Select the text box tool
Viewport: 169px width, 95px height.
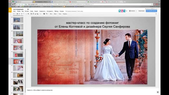[x=33, y=14]
